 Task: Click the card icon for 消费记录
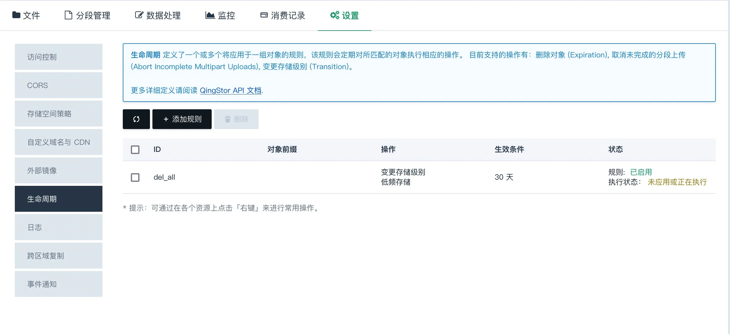[264, 15]
